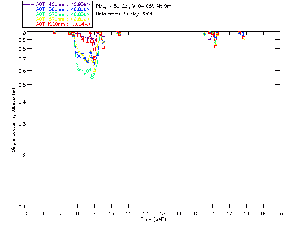Click the x-axis tick label '8'
The height and width of the screenshot is (231, 288).
pyautogui.click(x=78, y=213)
